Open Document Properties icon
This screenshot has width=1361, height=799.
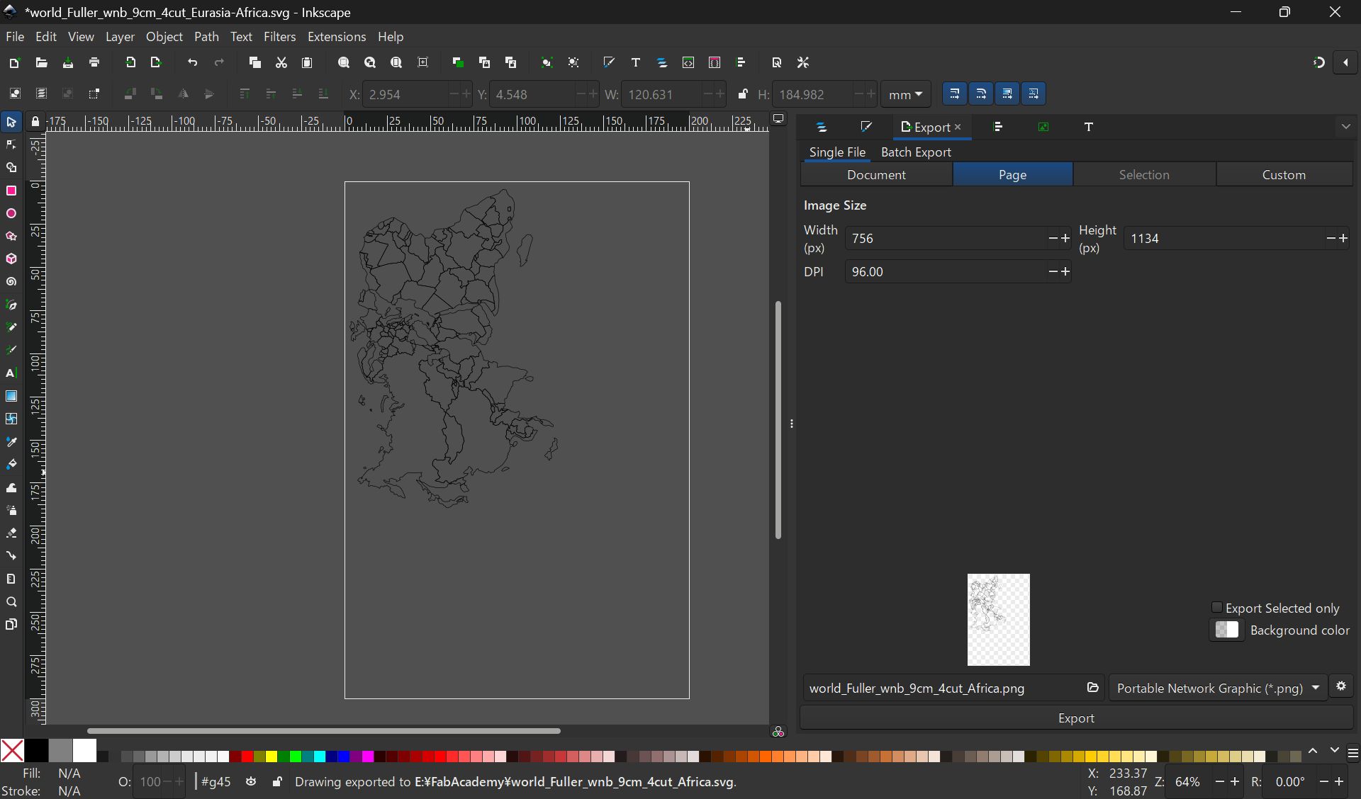(x=777, y=63)
